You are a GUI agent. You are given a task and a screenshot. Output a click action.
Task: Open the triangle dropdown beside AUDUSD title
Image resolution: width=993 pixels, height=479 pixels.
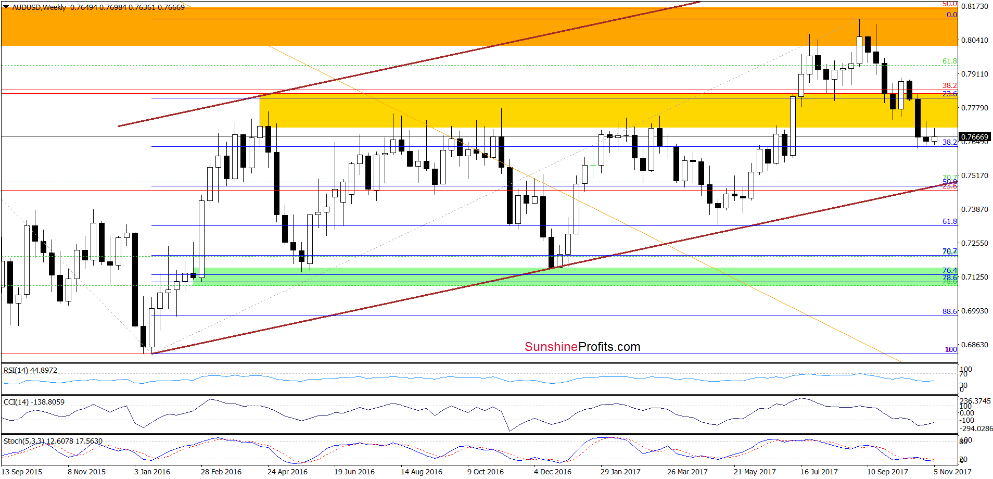click(x=6, y=7)
